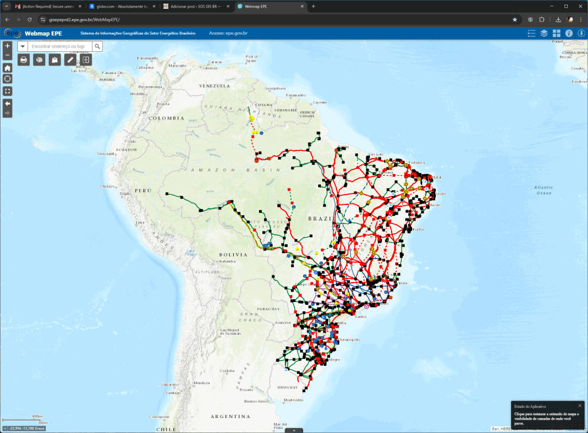Screen dimensions: 588x433
Task: Switch to Adicionar post SOS GIS BR tab
Action: point(192,6)
